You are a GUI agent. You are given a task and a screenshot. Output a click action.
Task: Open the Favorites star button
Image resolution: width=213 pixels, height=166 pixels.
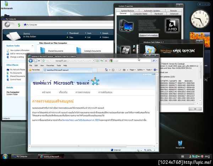(34, 70)
